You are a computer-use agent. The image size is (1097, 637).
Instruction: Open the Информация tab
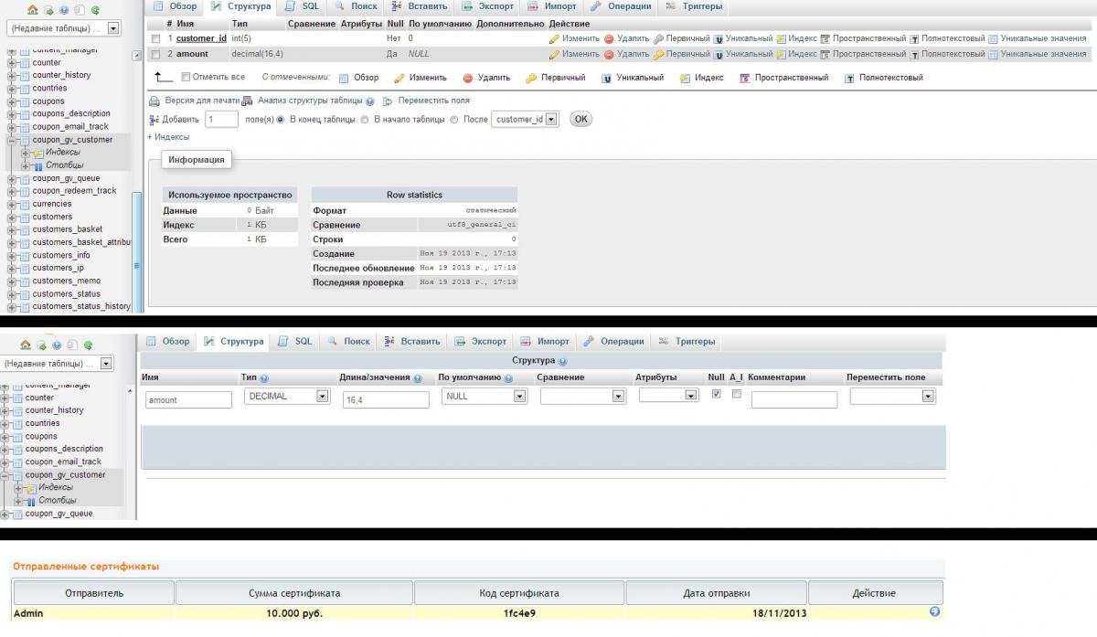pyautogui.click(x=196, y=160)
